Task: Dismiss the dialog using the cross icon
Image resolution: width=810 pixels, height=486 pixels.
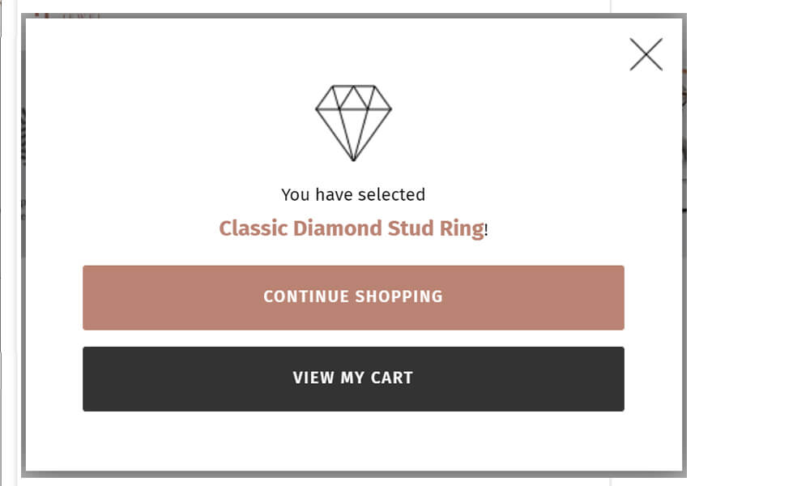Action: 646,54
